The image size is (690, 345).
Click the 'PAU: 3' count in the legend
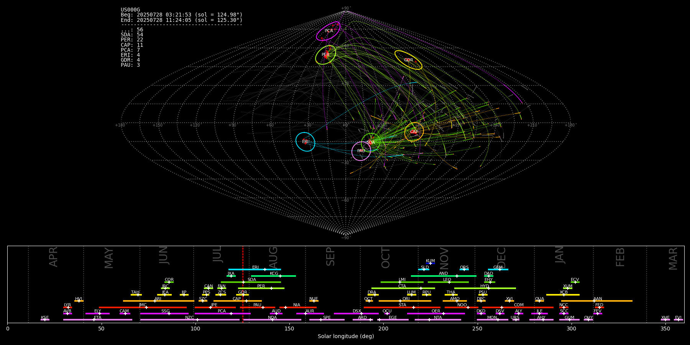(130, 65)
